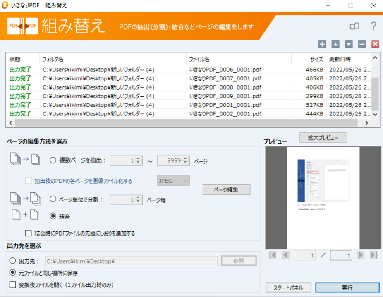This screenshot has width=383, height=297.
Task: Decrease the extraction start page spinner
Action: (x=138, y=163)
